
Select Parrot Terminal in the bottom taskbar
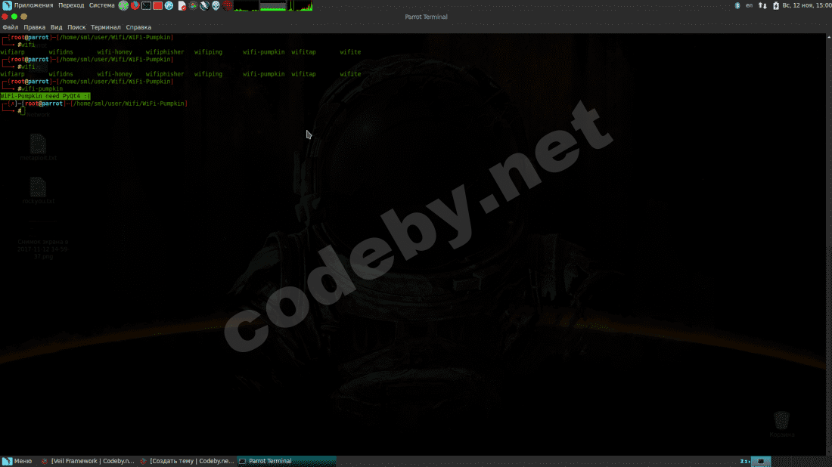coord(287,461)
